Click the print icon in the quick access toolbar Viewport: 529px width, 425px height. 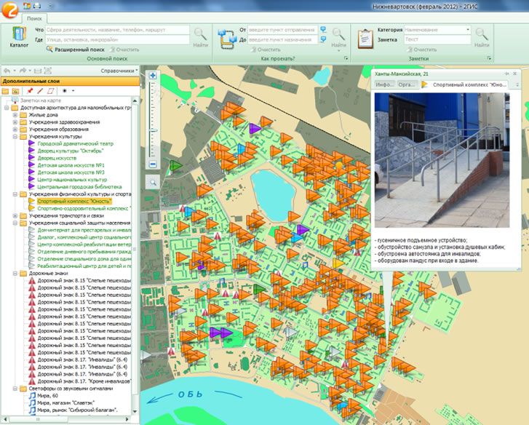coord(37,6)
